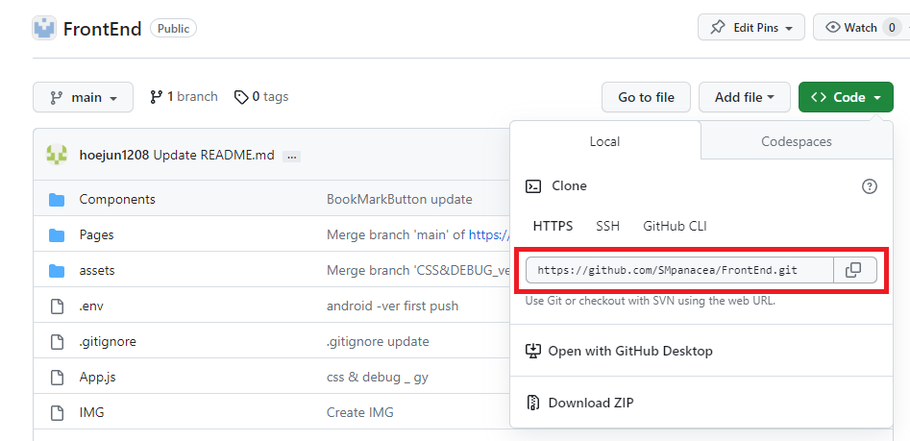This screenshot has width=910, height=441.
Task: Click the branch icon next to 1 branch
Action: tap(156, 97)
